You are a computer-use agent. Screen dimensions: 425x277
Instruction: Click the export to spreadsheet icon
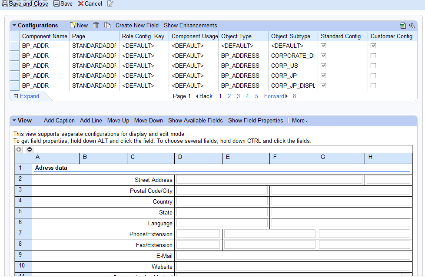click(x=403, y=26)
